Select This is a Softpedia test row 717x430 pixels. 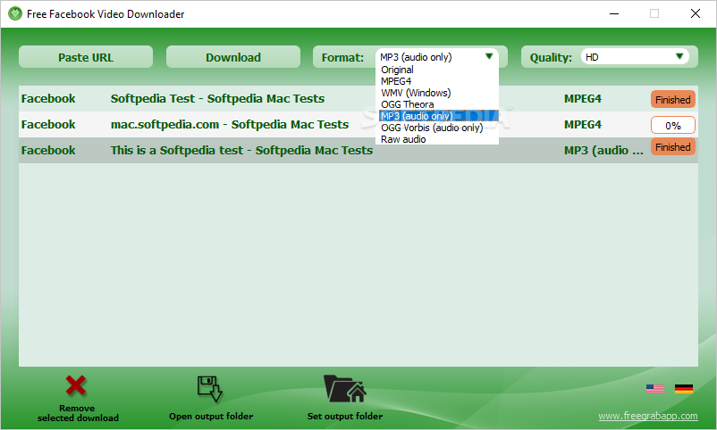click(358, 150)
